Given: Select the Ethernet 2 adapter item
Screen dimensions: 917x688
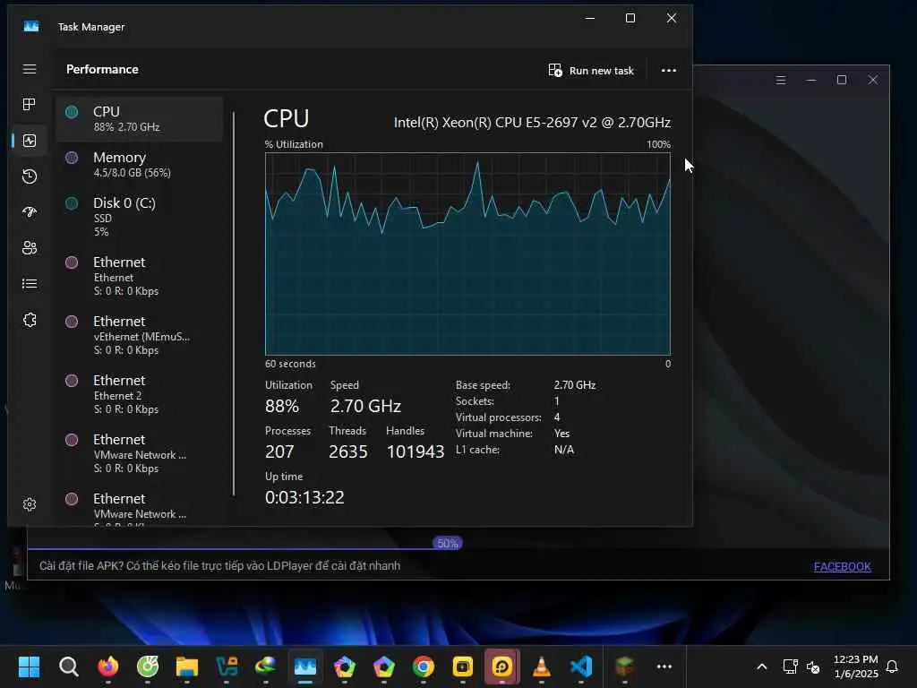Looking at the screenshot, I should point(139,394).
